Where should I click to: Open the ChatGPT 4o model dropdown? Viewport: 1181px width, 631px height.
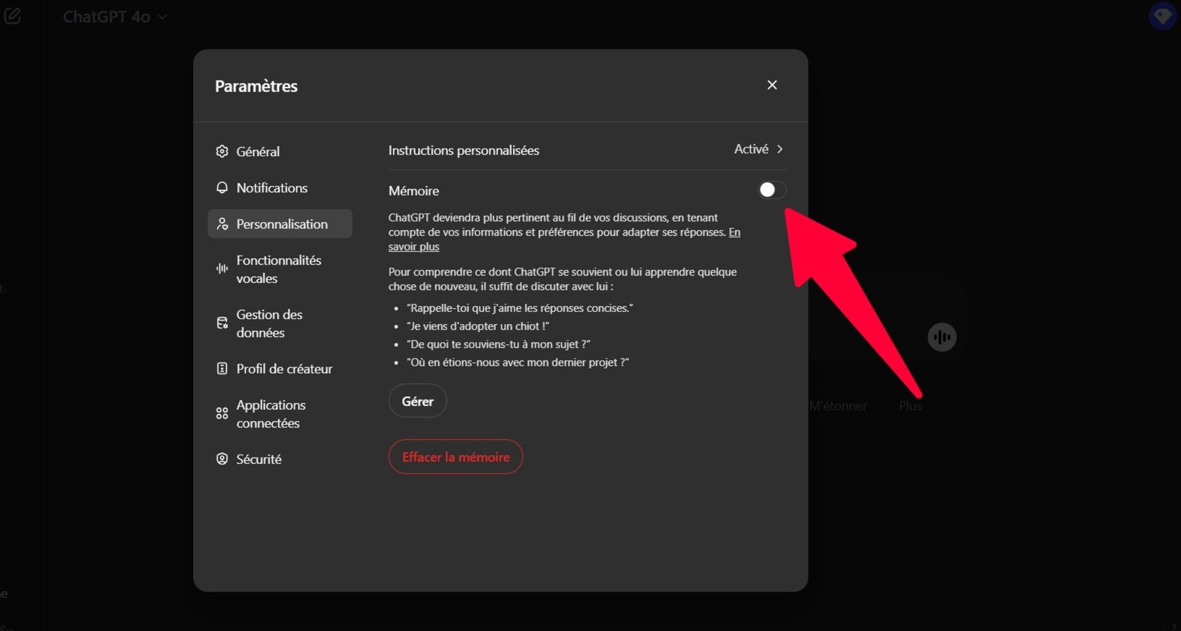115,17
